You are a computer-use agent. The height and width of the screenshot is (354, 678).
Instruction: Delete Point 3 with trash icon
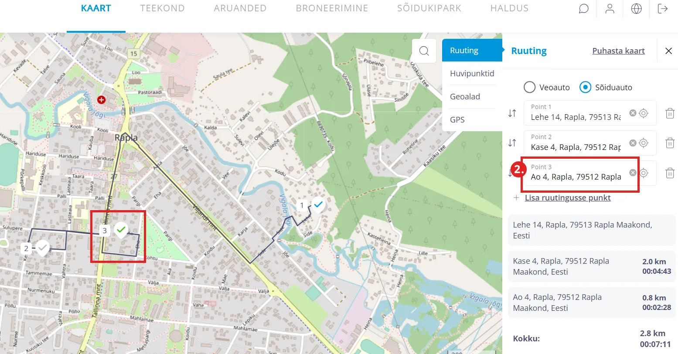tap(670, 173)
